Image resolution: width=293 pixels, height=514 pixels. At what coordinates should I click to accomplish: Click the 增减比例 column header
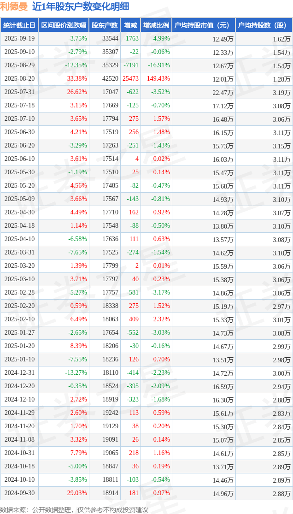pyautogui.click(x=156, y=25)
